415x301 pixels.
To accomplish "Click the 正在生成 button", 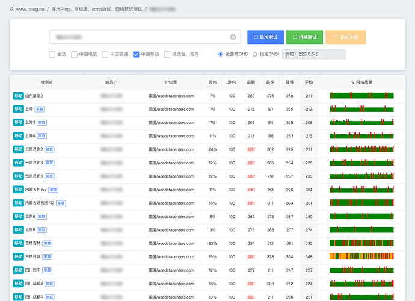I will (x=346, y=37).
